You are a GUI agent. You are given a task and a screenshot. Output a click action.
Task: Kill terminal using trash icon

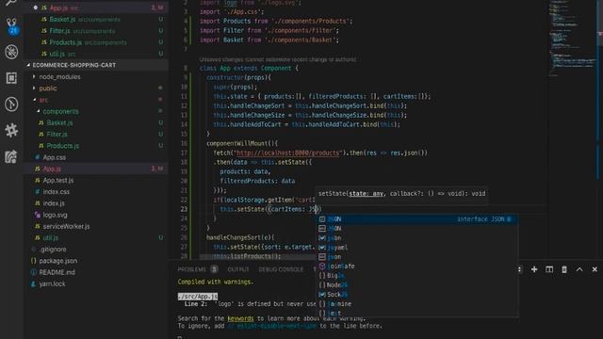click(564, 269)
